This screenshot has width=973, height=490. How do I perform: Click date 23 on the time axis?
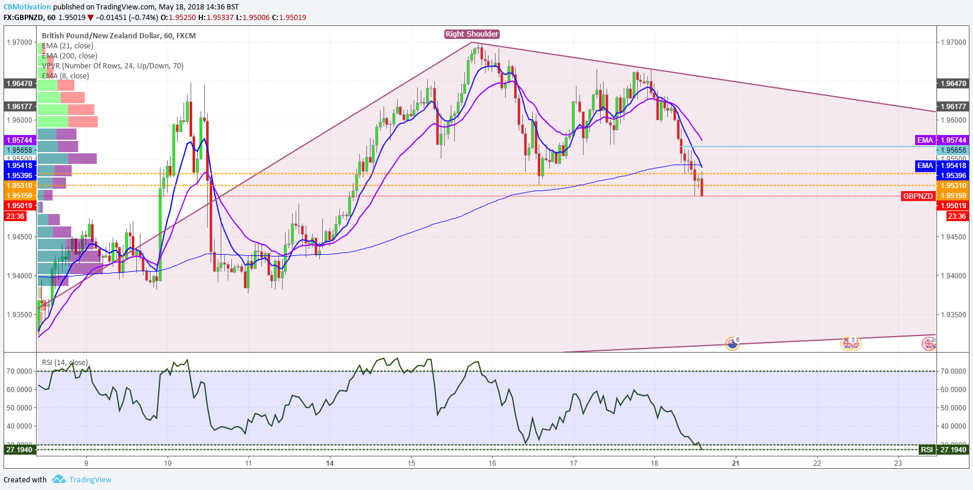tap(898, 463)
